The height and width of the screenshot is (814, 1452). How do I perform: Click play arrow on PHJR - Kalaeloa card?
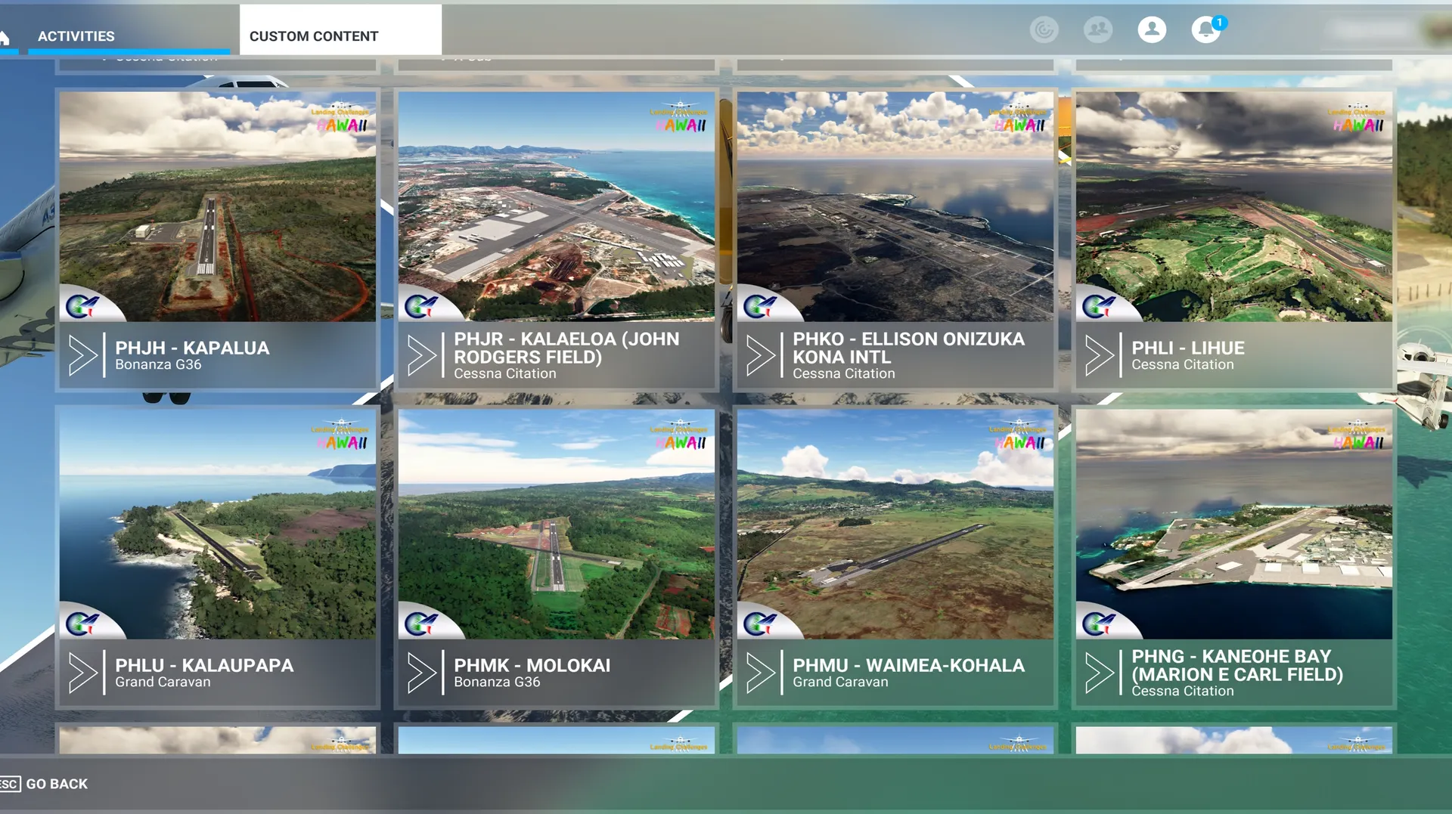tap(422, 355)
